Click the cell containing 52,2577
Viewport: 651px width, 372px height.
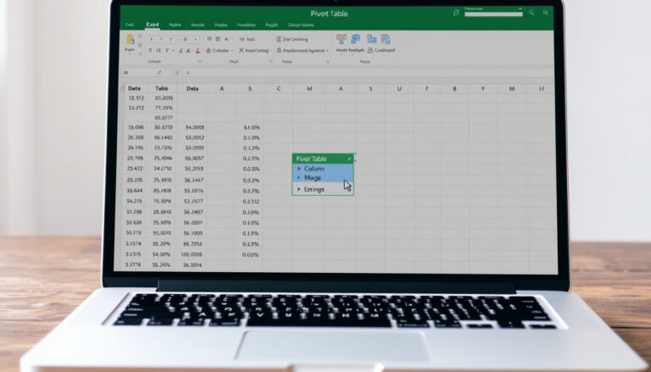click(193, 202)
